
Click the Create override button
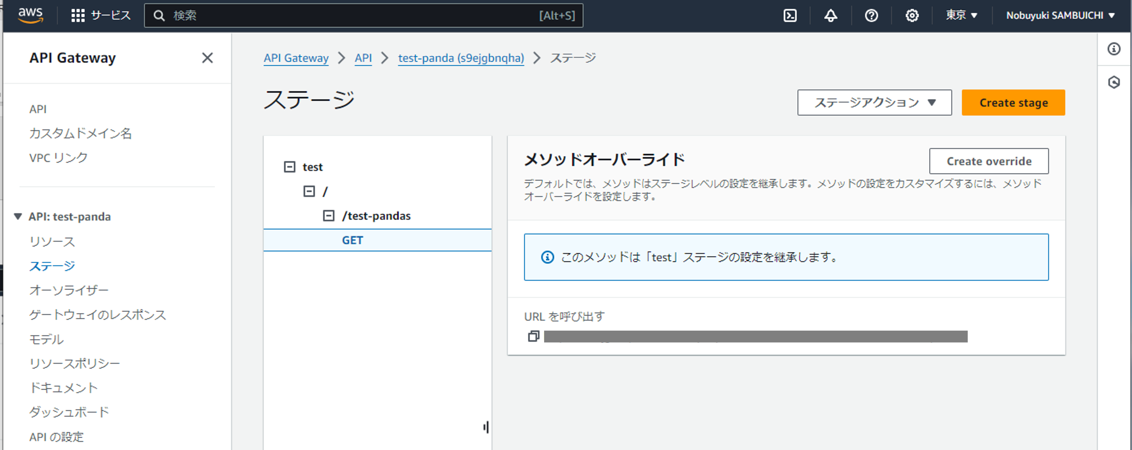tap(988, 161)
